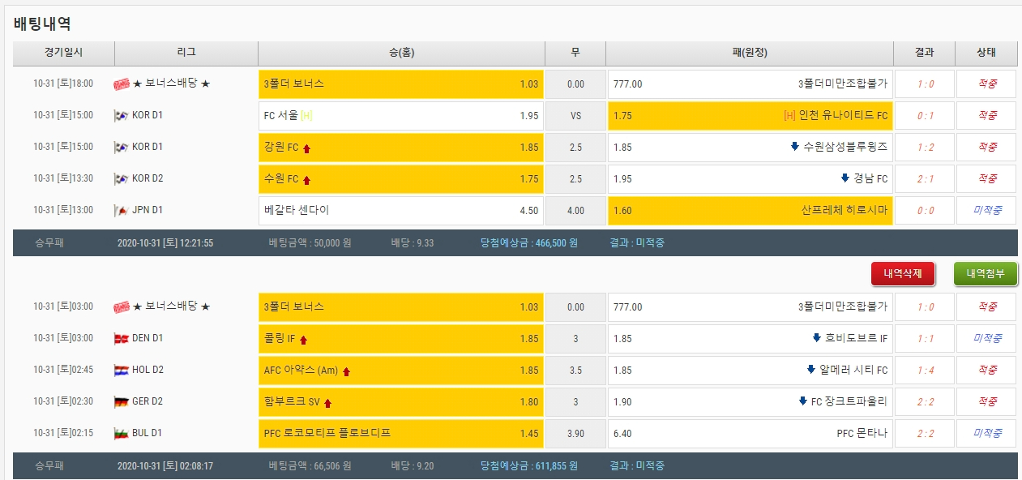Image resolution: width=1022 pixels, height=480 pixels.
Task: Select the 인천 유나이티드 FC away cell
Action: (750, 115)
